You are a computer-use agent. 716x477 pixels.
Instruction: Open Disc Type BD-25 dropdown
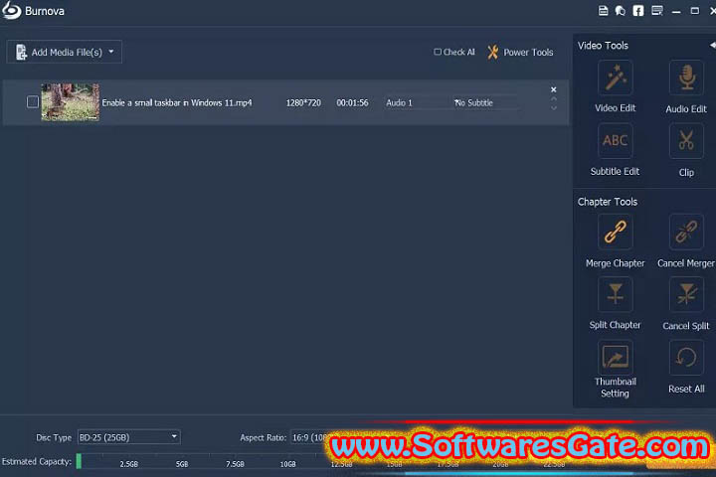point(128,437)
